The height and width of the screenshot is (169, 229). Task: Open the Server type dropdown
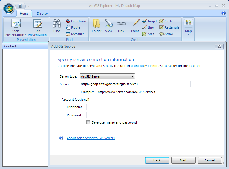107,76
